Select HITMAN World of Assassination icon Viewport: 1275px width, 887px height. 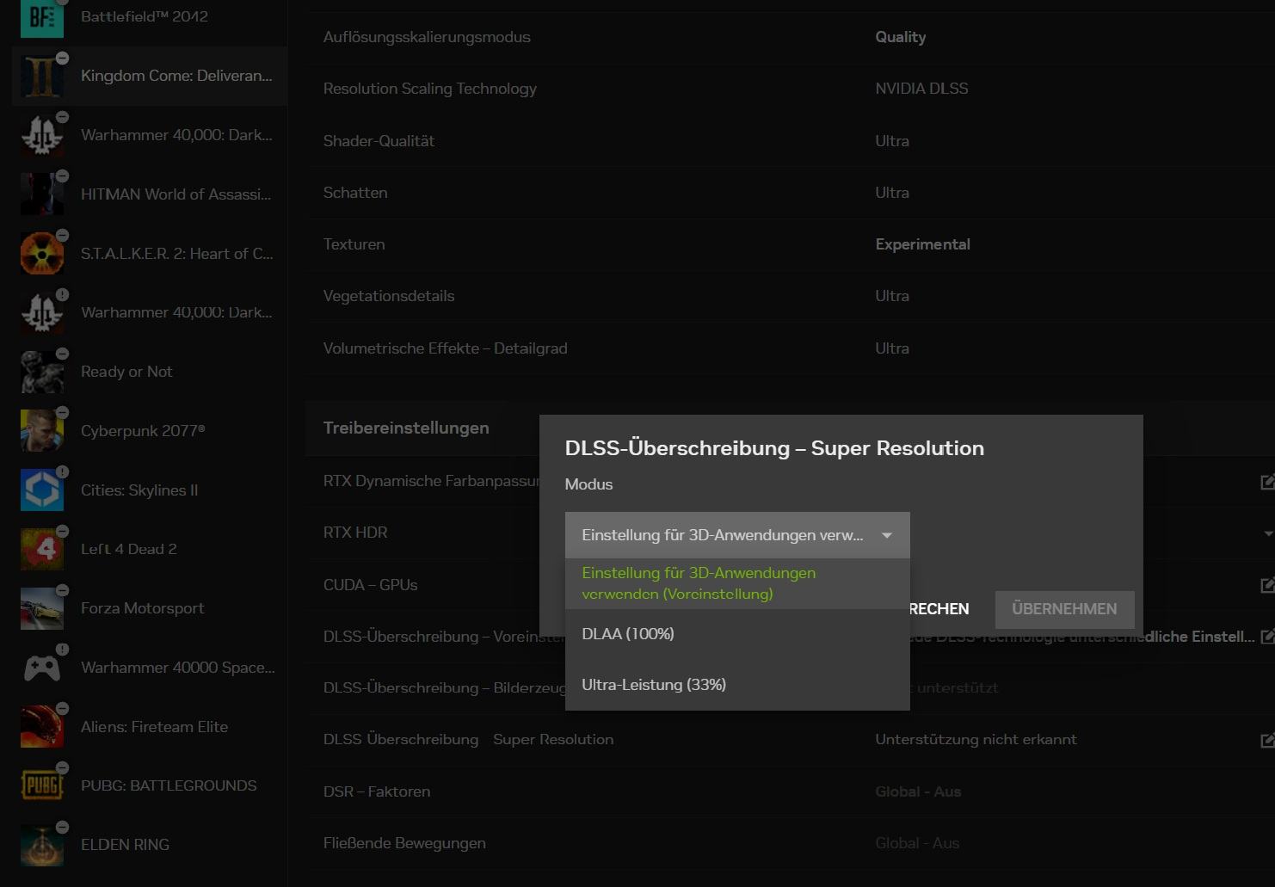coord(41,194)
